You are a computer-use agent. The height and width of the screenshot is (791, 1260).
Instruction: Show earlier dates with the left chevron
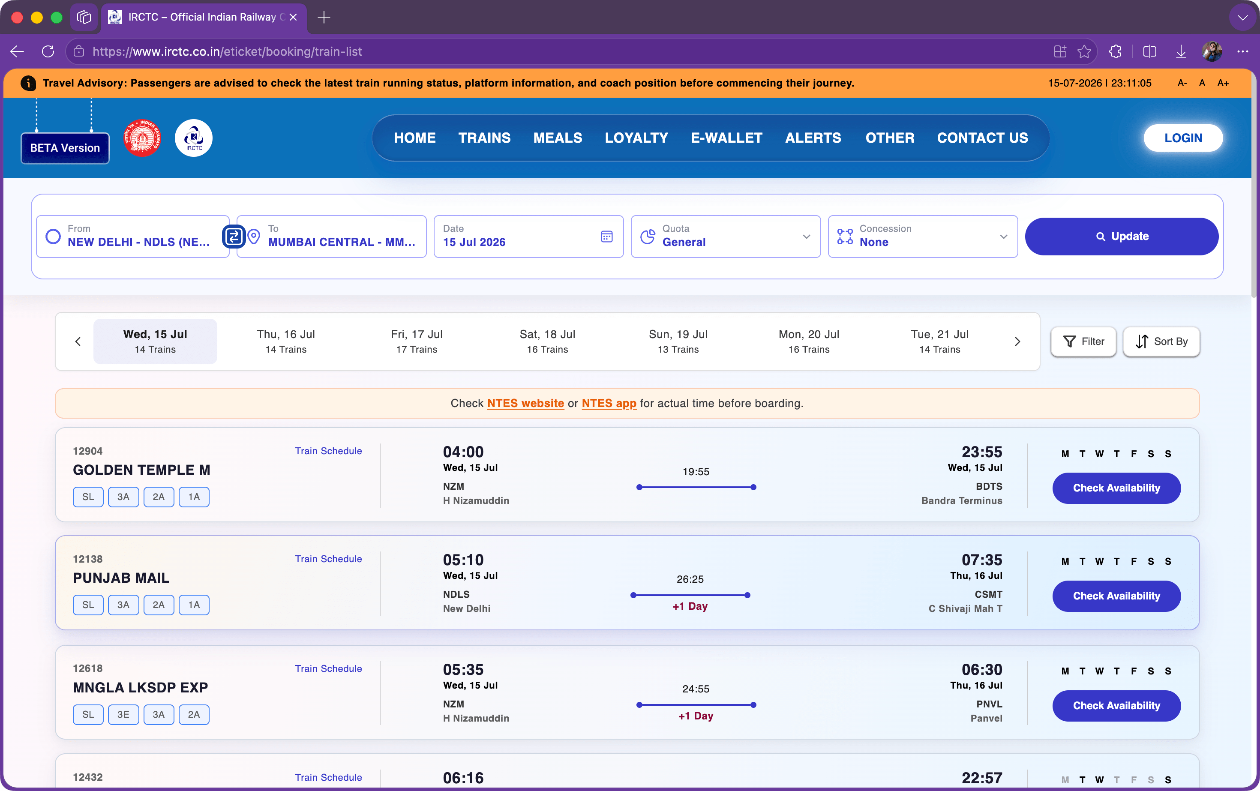pyautogui.click(x=78, y=342)
